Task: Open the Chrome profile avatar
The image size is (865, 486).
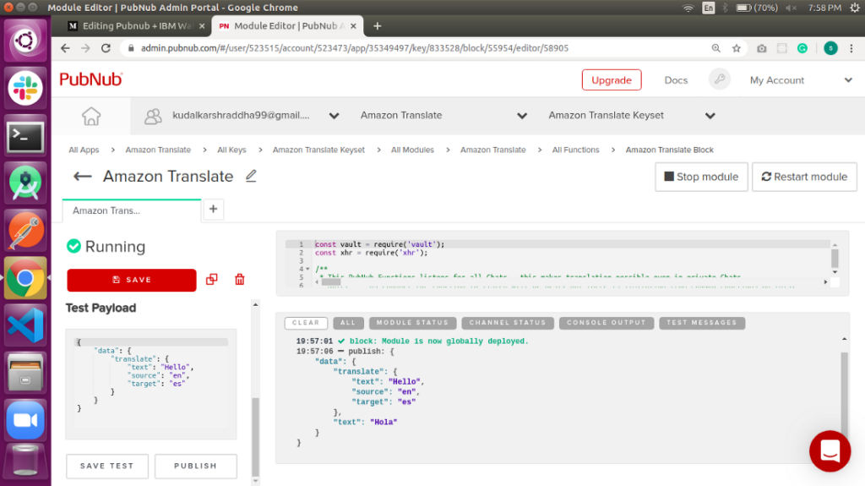Action: [x=830, y=48]
